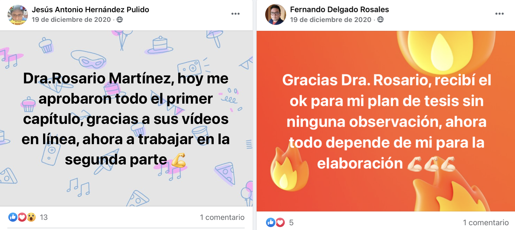Click audience privacy icon on Fernando's post
The image size is (515, 230).
click(x=380, y=20)
